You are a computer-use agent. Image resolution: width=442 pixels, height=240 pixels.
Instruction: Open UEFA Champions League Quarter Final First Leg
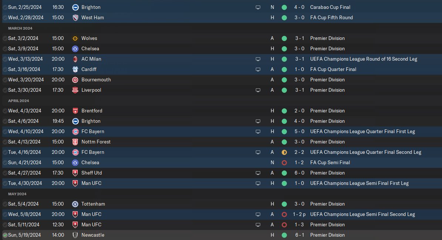click(x=362, y=131)
